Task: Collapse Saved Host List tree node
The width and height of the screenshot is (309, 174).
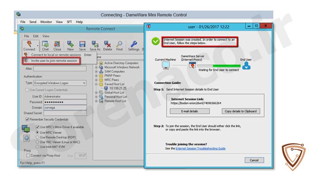Action: (96, 84)
